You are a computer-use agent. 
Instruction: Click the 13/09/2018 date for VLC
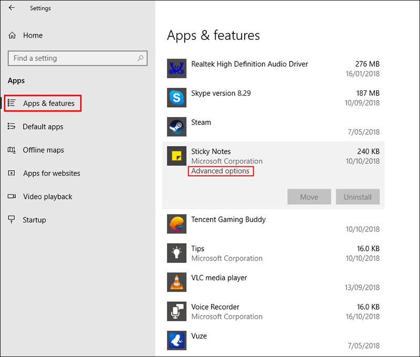click(362, 287)
